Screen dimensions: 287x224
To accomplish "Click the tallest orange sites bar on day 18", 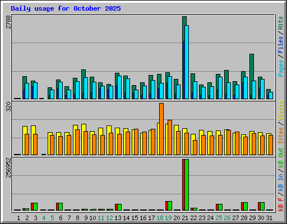I will [161, 129].
